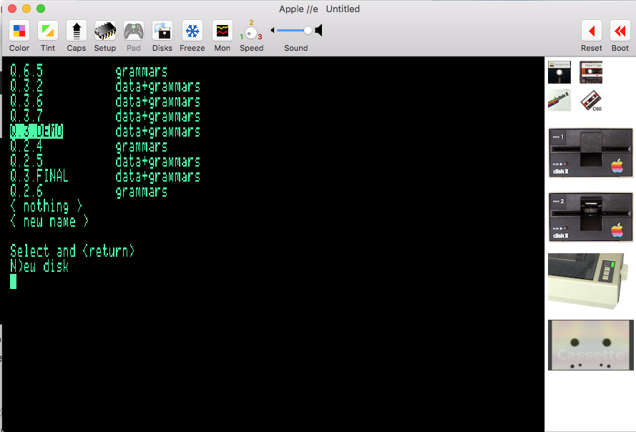This screenshot has height=432, width=636.
Task: Set the Sound volume slider
Action: pyautogui.click(x=295, y=31)
